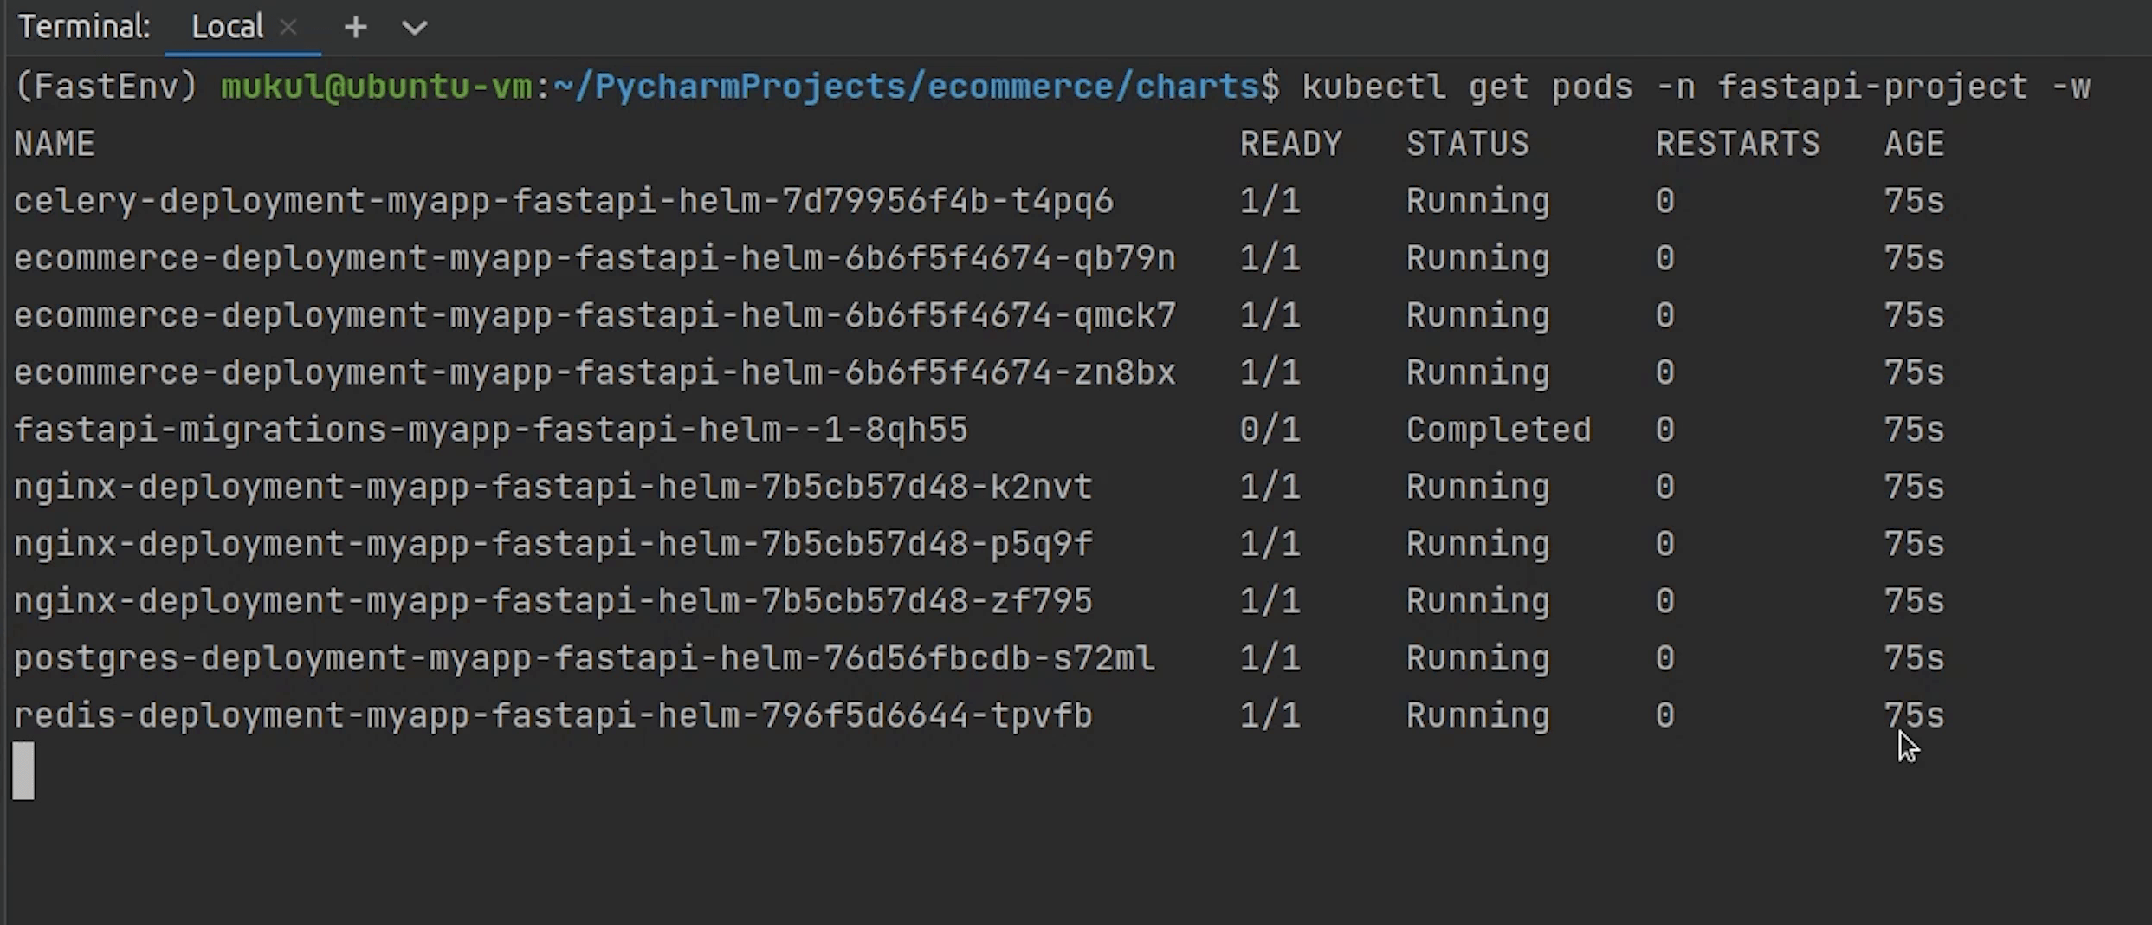Select the ecommerce-deployment pod ending in qmck7
The image size is (2152, 925).
594,315
